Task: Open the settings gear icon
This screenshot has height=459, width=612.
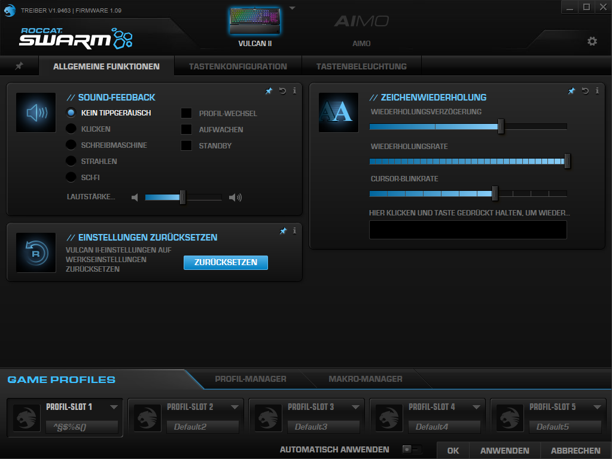Action: 592,41
